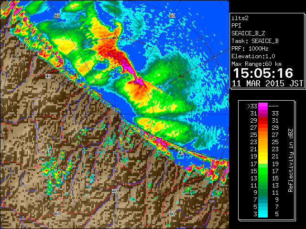The image size is (306, 229).
Task: Select the "SEAICE_B_Z" product name
Action: click(x=248, y=33)
